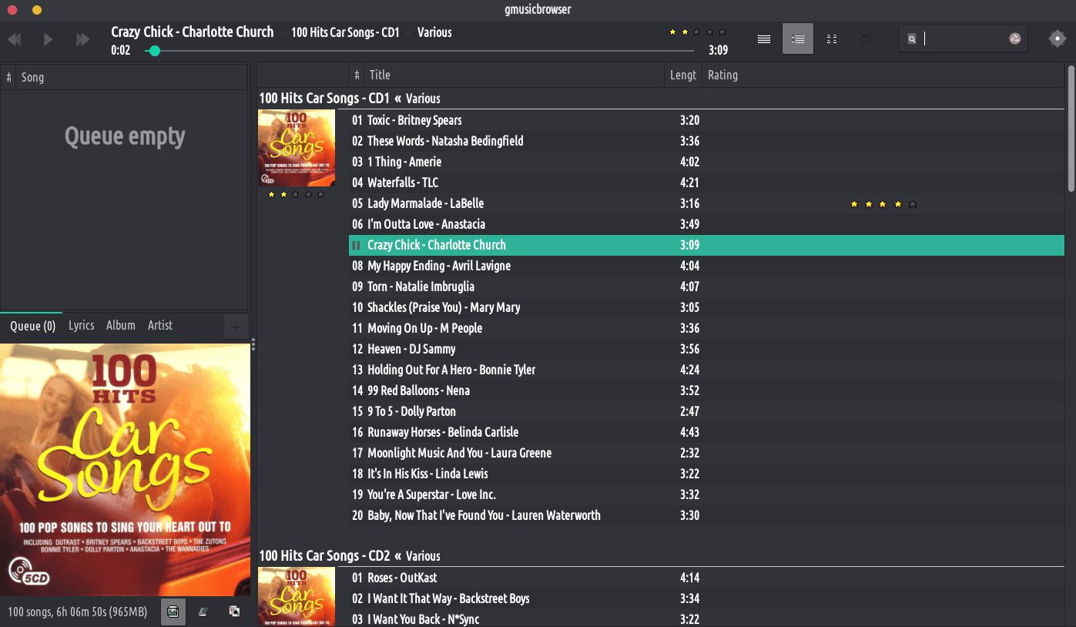Sort by the Rating column header
The width and height of the screenshot is (1076, 627).
(883, 75)
